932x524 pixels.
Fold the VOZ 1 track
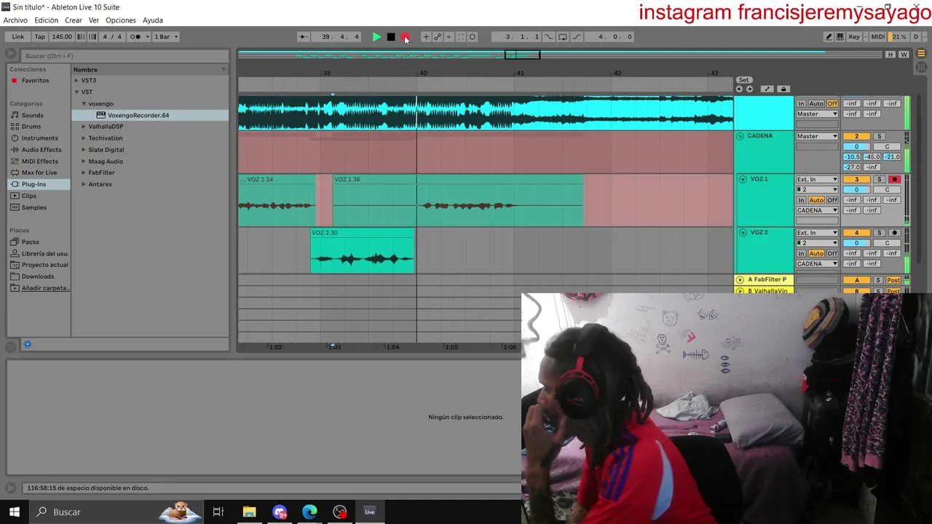743,179
